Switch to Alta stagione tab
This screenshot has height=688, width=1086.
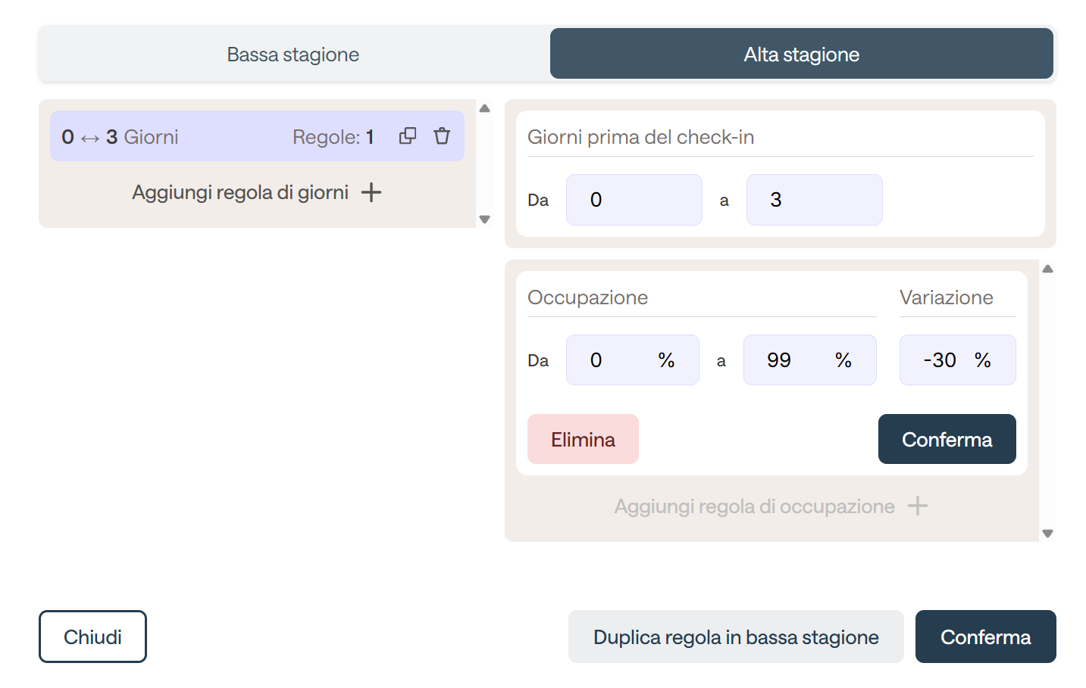coord(802,54)
